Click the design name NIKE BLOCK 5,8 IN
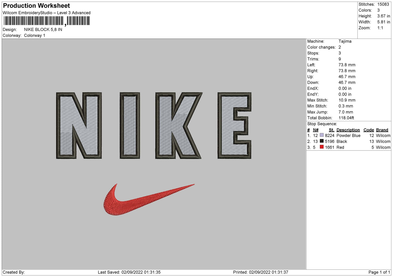Viewport: 393px width, 277px height. pos(43,30)
